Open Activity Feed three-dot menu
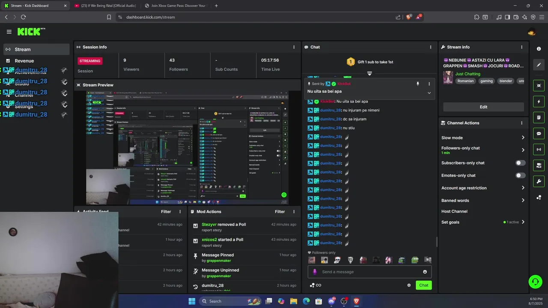Screen dimensions: 548x308 pos(180,211)
